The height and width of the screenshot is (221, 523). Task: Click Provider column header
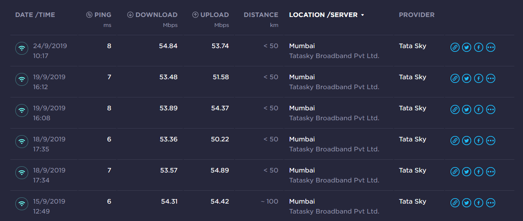[x=416, y=15]
